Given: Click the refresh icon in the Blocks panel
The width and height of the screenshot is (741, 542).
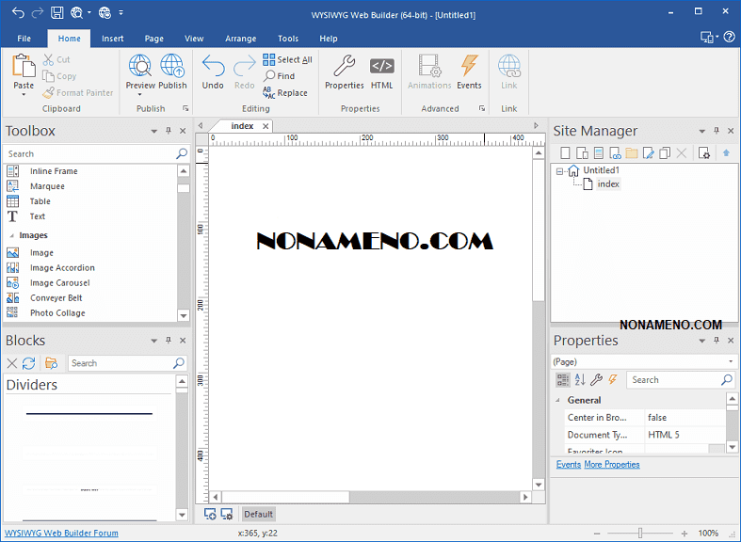Looking at the screenshot, I should pyautogui.click(x=29, y=363).
